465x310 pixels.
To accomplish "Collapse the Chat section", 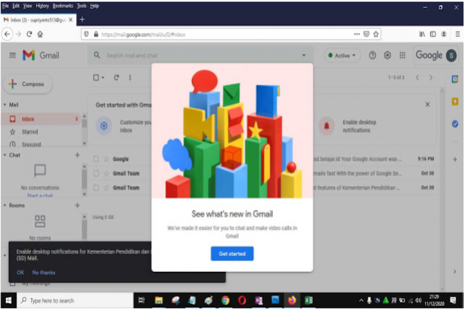I will pyautogui.click(x=5, y=155).
